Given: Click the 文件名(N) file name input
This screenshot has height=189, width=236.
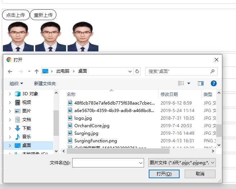Looking at the screenshot, I should pos(108,163).
